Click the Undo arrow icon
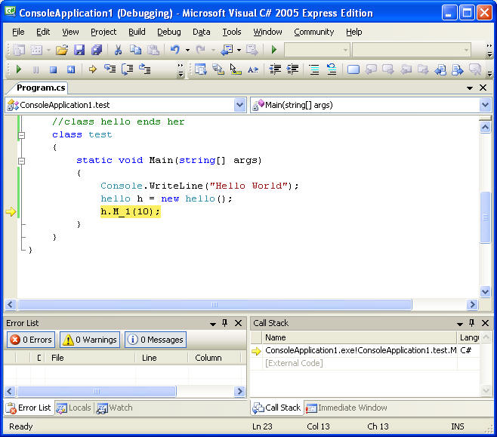Screen dimensions: 497x437 coord(174,50)
